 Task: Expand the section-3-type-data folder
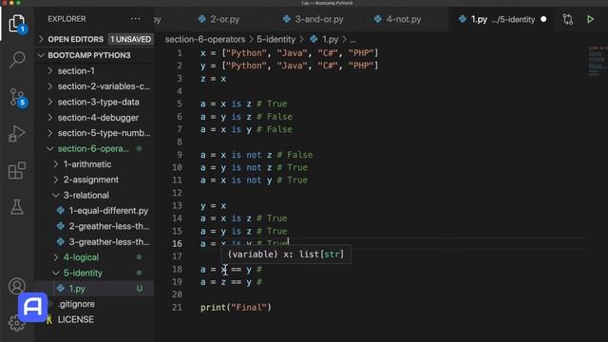coord(98,102)
